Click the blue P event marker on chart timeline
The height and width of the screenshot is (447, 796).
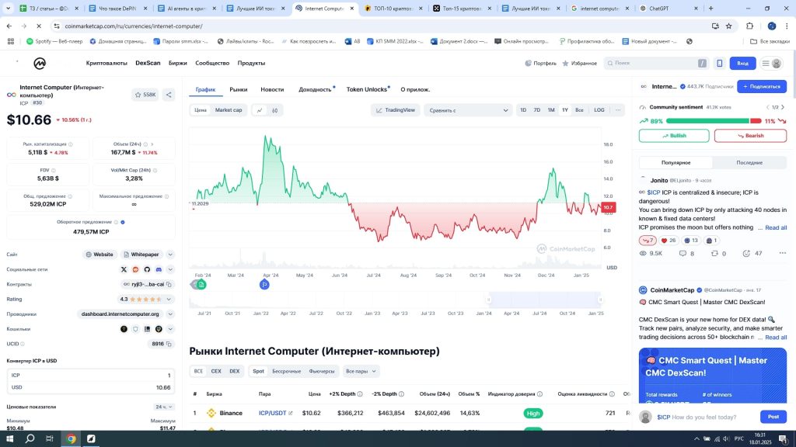[264, 285]
